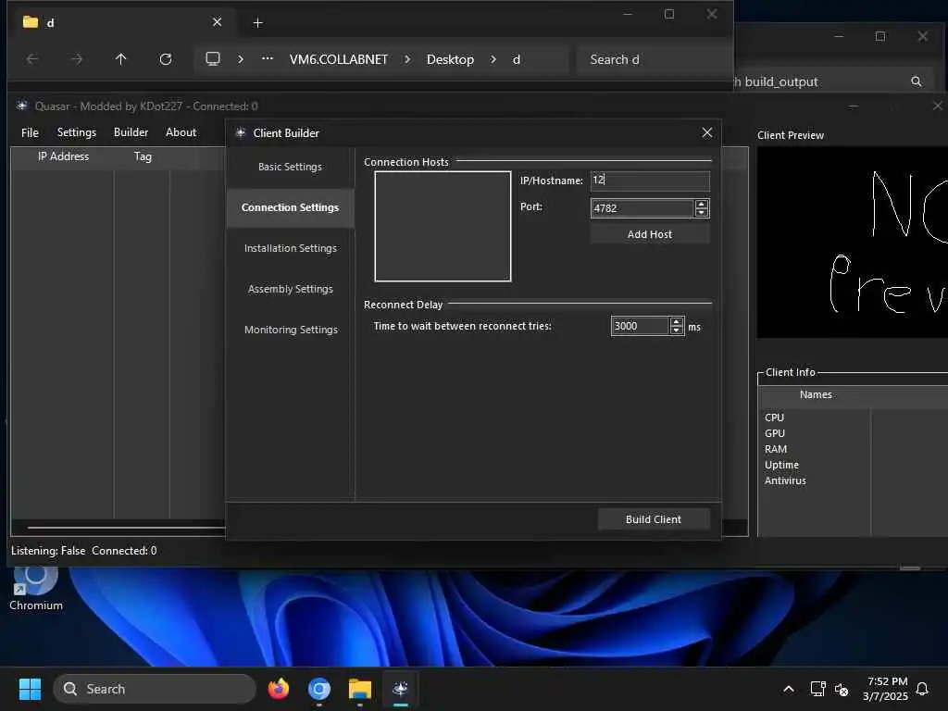Expand the chevron after VM6.COLLABNET breadcrumb
Image resolution: width=948 pixels, height=711 pixels.
(x=407, y=59)
